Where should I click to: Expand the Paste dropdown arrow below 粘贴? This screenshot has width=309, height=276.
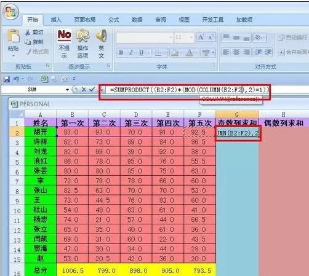(x=14, y=56)
